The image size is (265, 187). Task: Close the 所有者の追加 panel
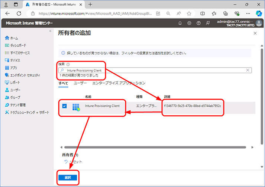click(255, 33)
